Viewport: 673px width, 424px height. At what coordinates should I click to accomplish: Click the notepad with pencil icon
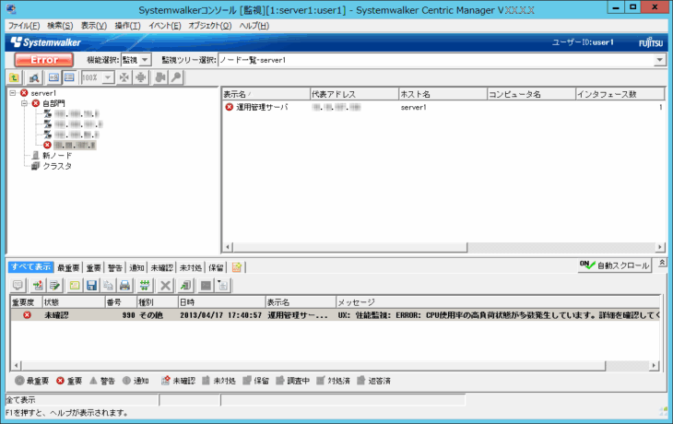54,286
